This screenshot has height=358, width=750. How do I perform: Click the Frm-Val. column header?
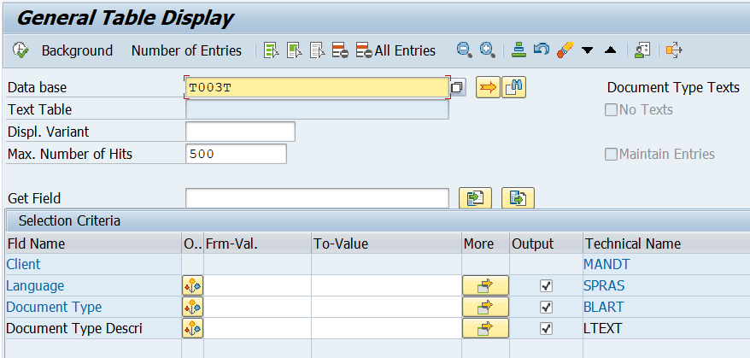pyautogui.click(x=257, y=244)
